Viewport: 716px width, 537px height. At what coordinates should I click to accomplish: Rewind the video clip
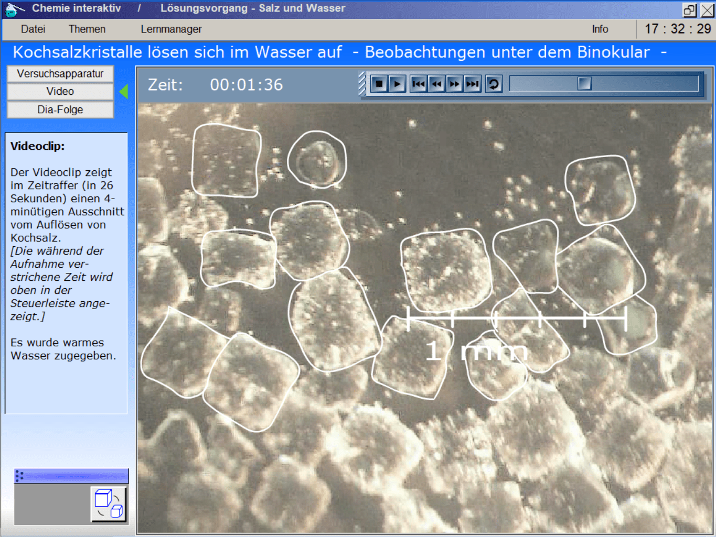pos(436,84)
